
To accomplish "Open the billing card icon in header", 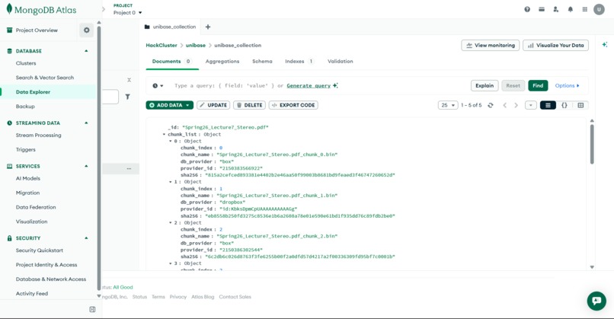I will 542,9.
